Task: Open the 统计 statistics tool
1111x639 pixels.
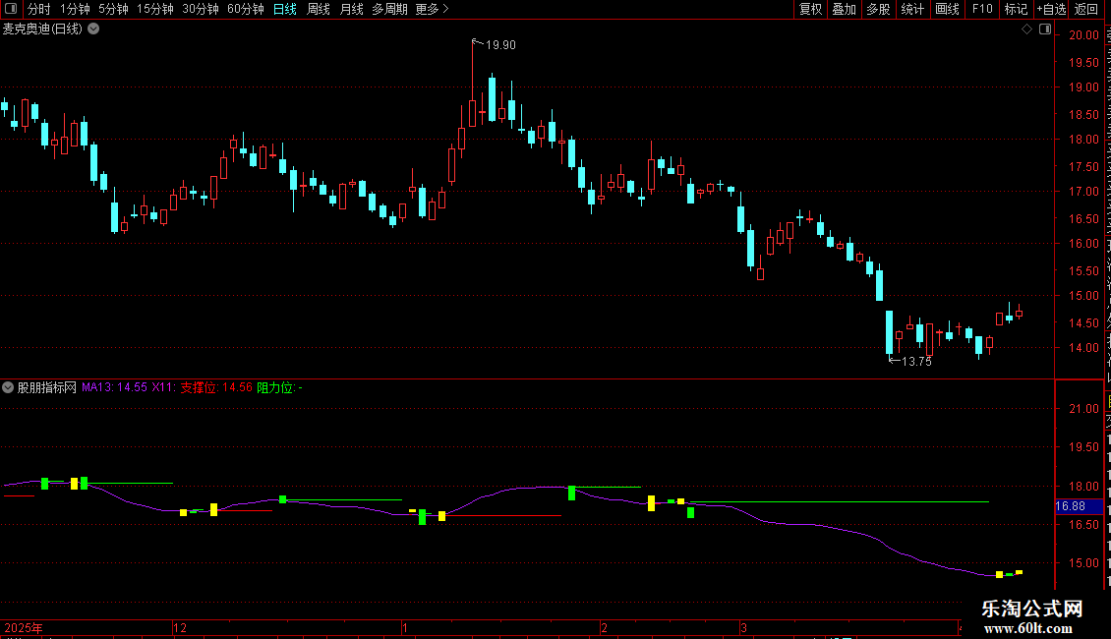Action: [911, 9]
